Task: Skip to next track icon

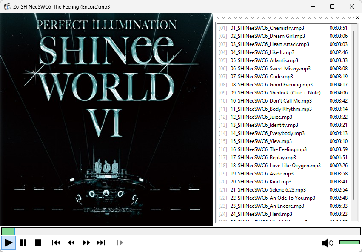Action: point(101,243)
